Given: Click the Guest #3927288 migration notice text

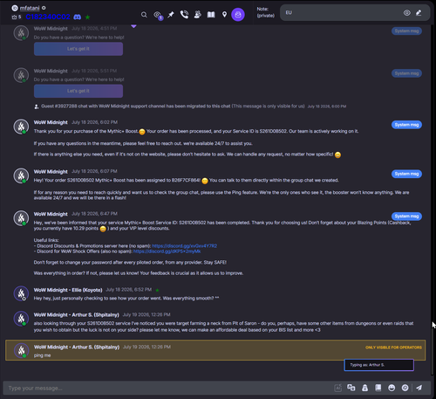Looking at the screenshot, I should pos(173,107).
